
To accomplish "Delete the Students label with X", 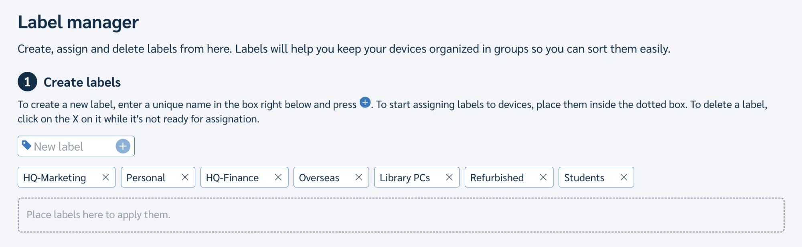I will point(624,177).
